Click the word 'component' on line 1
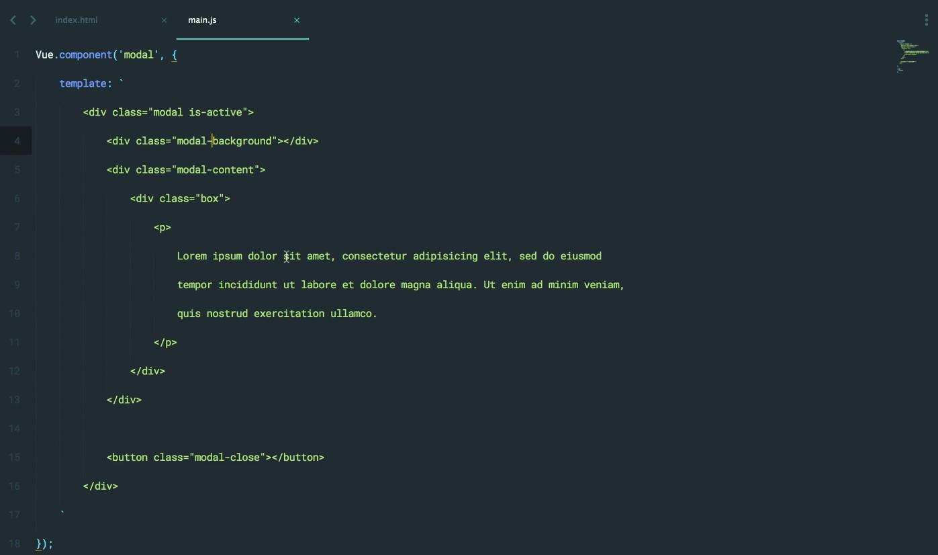938x555 pixels. tap(85, 55)
